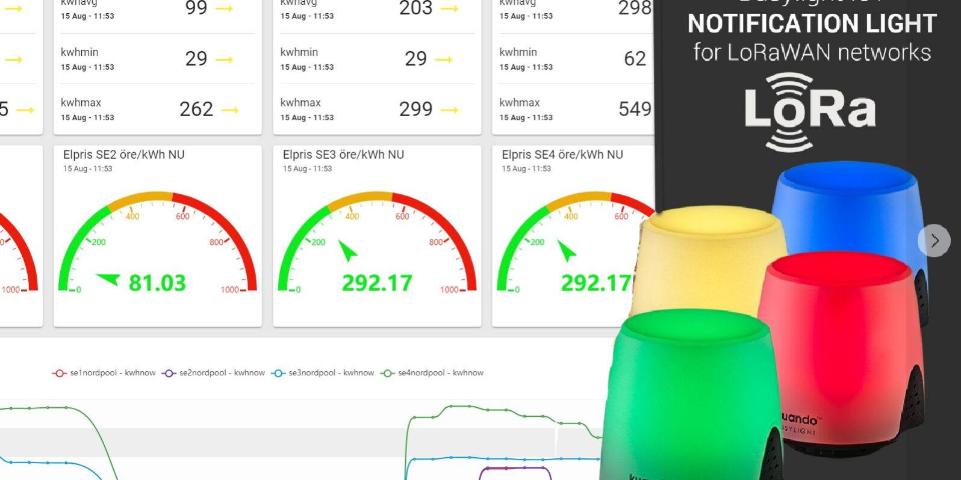Select the Elpris SE4 öre/kWh NU card title
The image size is (961, 480).
562,155
